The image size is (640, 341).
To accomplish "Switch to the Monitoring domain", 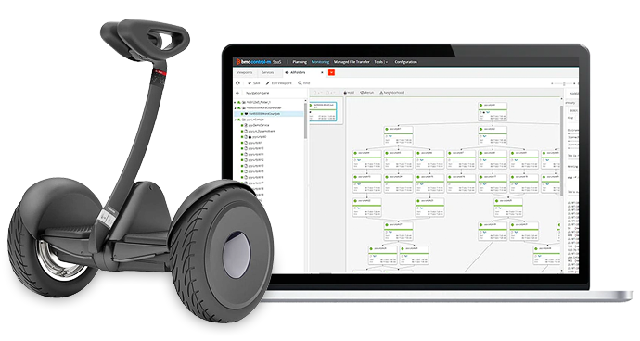I will (320, 62).
